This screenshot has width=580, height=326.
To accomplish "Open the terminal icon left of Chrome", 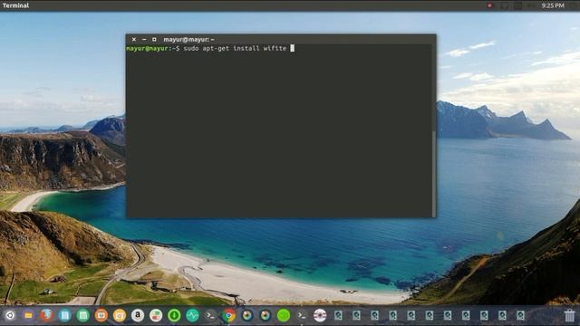I will point(210,315).
